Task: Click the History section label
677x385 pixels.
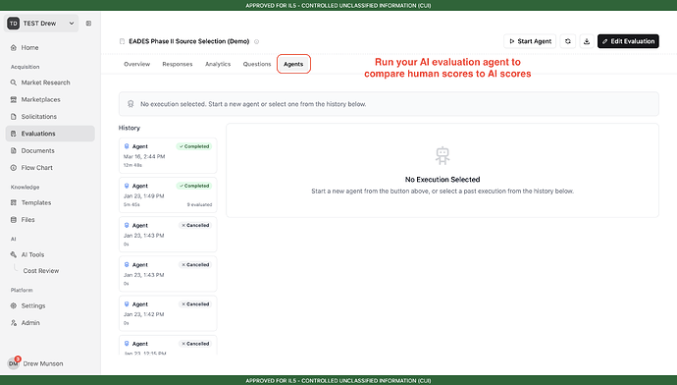Action: click(x=130, y=128)
